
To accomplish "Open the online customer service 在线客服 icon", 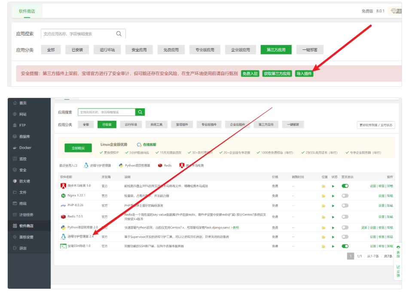I will click(x=139, y=144).
